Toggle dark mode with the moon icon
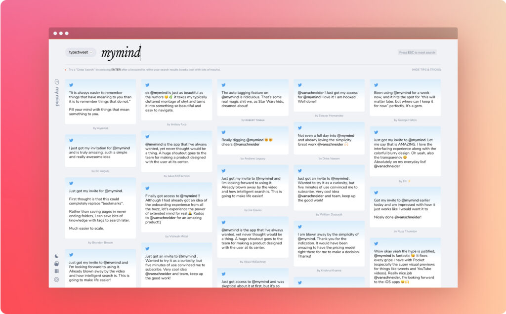 (57, 256)
